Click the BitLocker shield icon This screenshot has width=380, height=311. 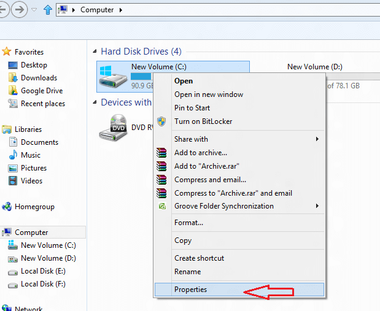click(161, 121)
